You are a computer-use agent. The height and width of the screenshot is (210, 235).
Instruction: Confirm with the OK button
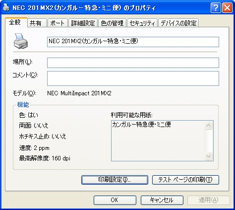click(x=115, y=200)
